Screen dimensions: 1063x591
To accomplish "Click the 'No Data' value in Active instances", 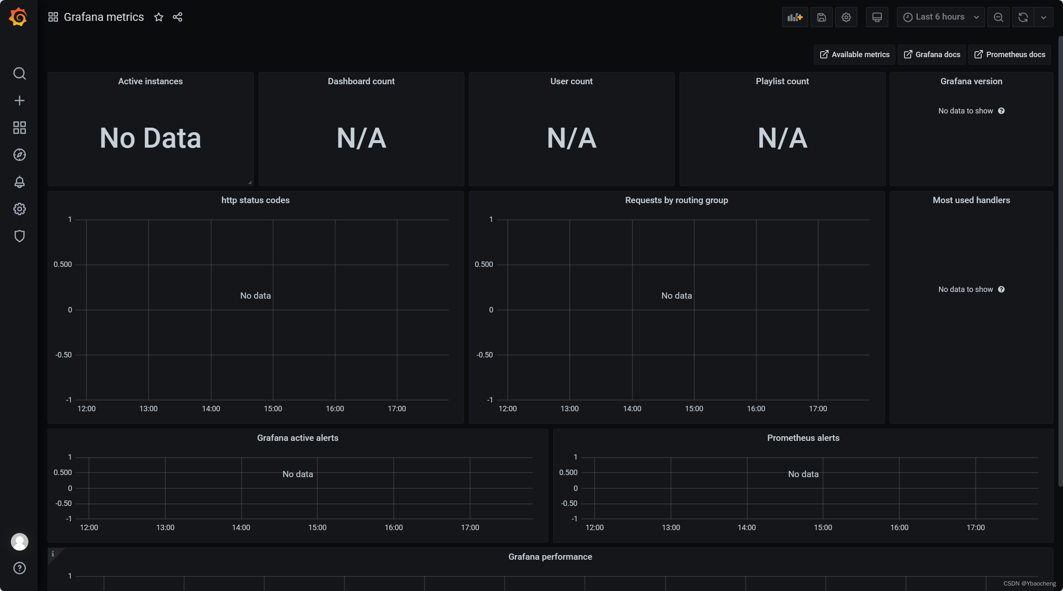I will click(150, 138).
